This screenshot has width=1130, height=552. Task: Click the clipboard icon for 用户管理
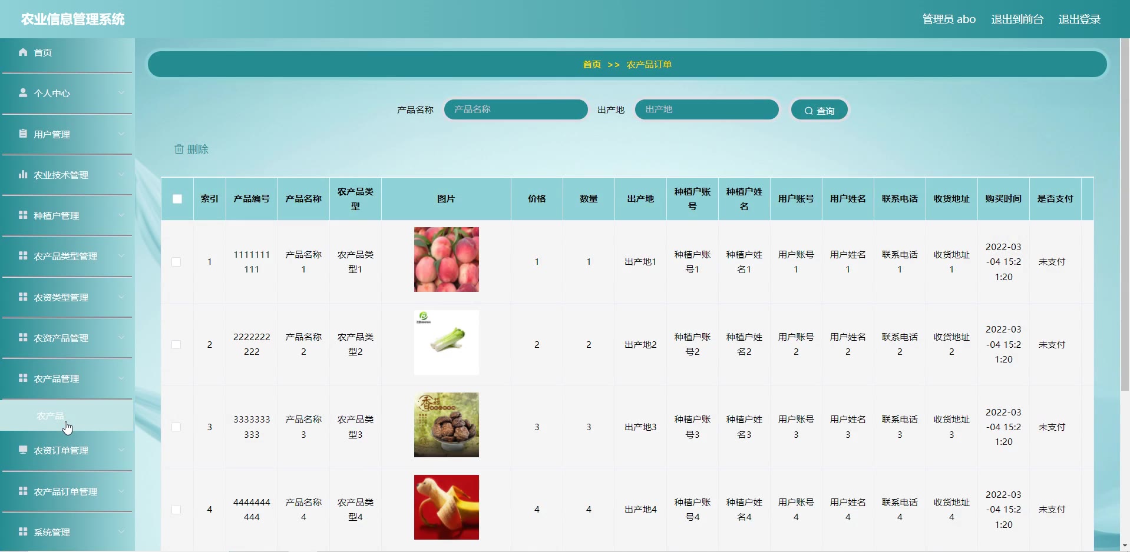pyautogui.click(x=23, y=134)
